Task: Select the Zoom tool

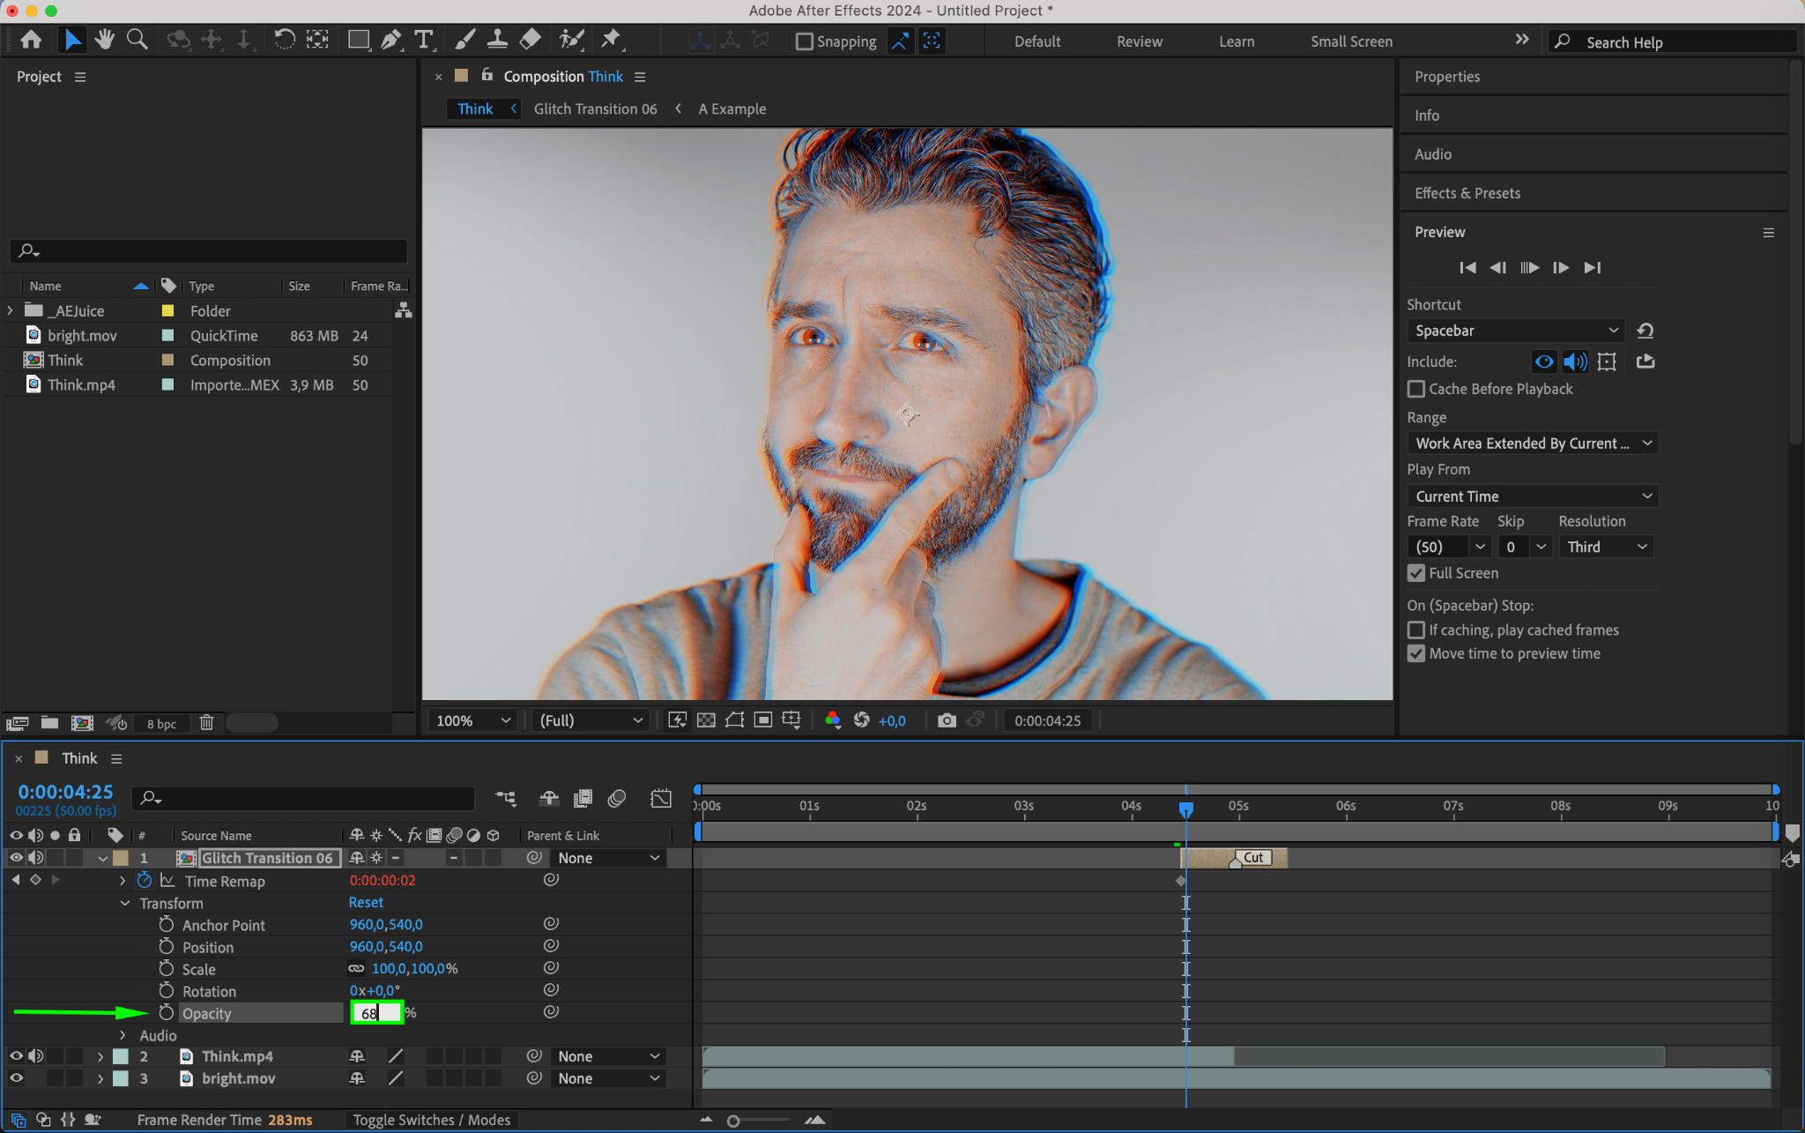Action: coord(137,40)
